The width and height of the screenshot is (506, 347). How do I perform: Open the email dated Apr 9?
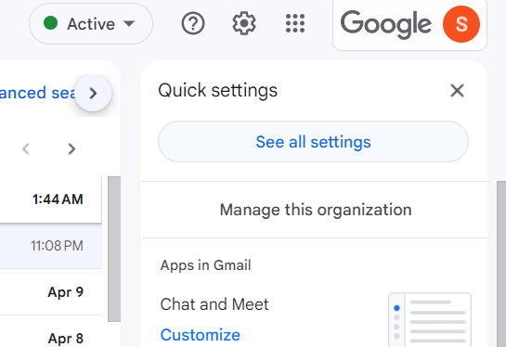51,292
